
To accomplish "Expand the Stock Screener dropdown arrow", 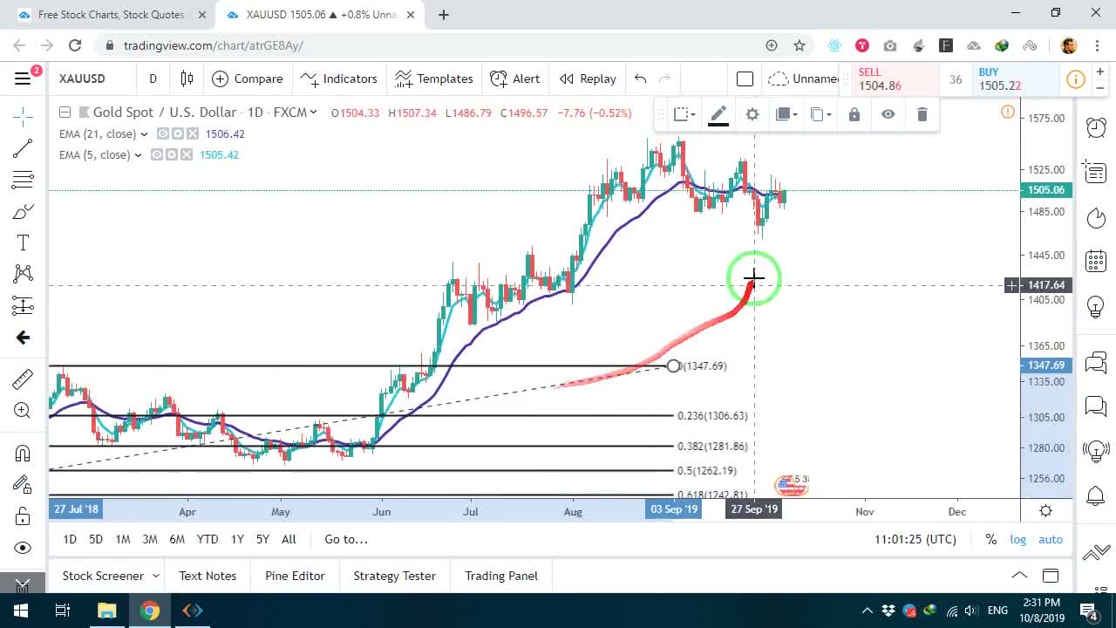I will point(156,576).
